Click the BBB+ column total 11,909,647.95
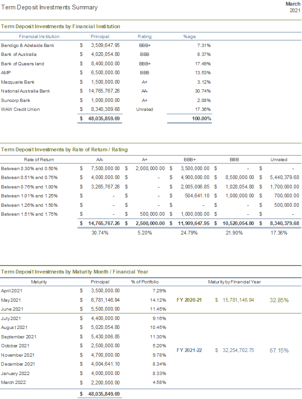This screenshot has width=302, height=399. tap(194, 223)
